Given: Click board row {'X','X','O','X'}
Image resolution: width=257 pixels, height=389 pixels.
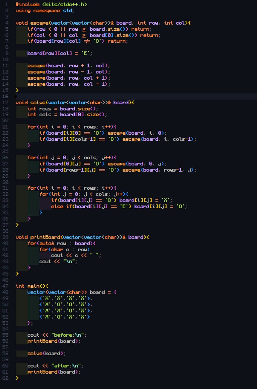Looking at the screenshot, I should [66, 311].
